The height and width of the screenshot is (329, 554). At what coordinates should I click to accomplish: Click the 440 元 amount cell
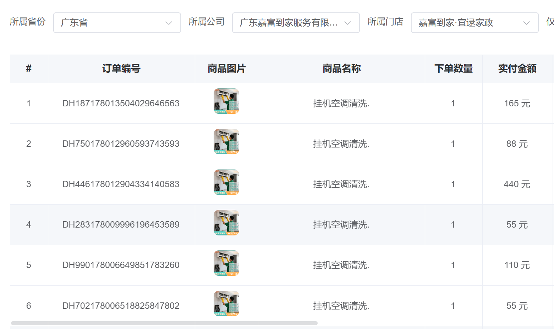pos(517,184)
